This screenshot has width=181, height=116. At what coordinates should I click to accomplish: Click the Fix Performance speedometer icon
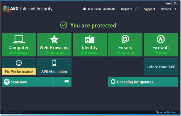pyautogui.click(x=19, y=63)
